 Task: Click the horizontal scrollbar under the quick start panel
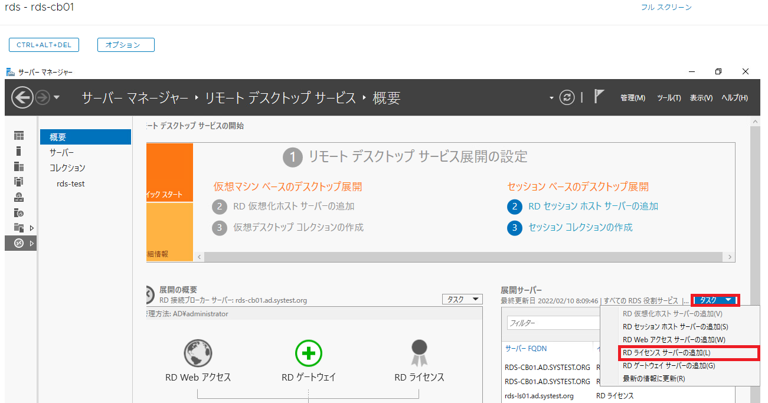(x=460, y=257)
